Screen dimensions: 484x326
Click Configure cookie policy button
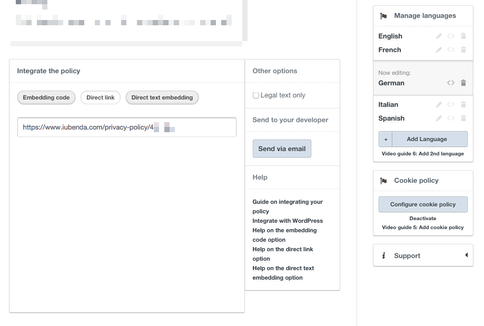coord(423,204)
